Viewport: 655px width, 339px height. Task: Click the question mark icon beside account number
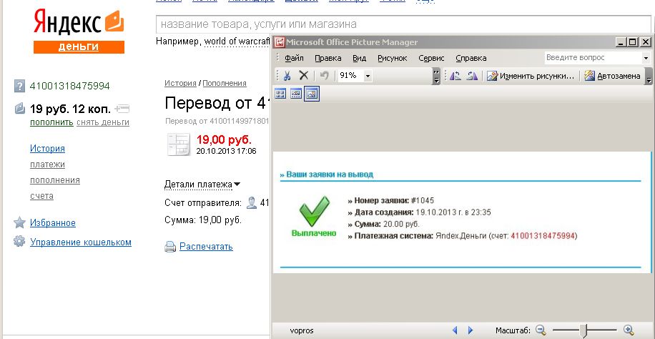[x=19, y=86]
